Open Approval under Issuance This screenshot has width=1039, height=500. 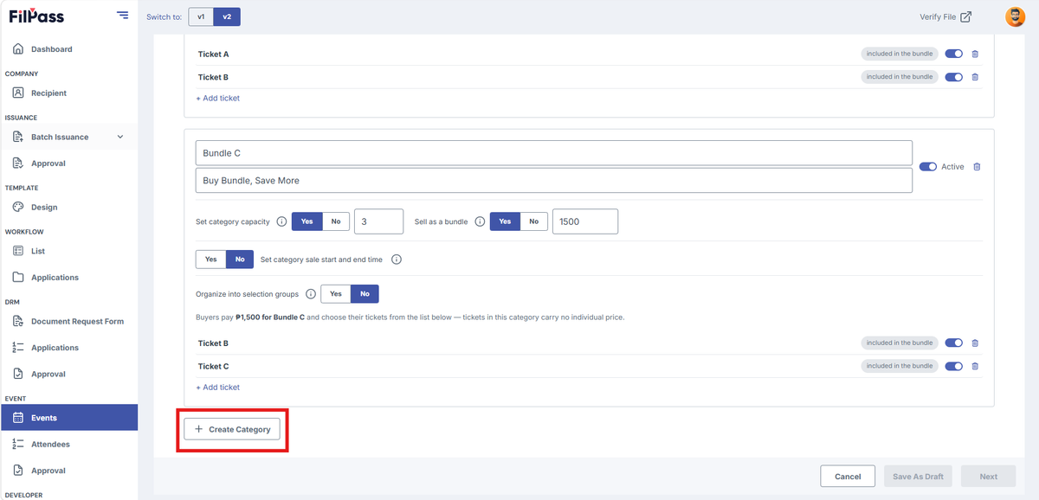pyautogui.click(x=48, y=163)
